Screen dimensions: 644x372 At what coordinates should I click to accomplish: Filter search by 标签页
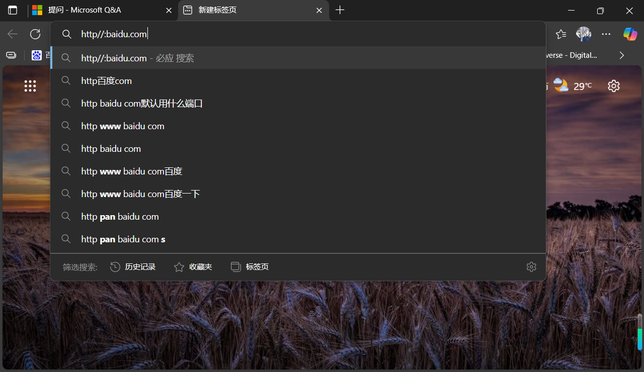250,267
